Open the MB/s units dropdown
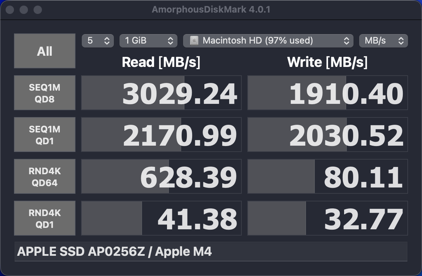The image size is (422, 276). click(x=383, y=41)
